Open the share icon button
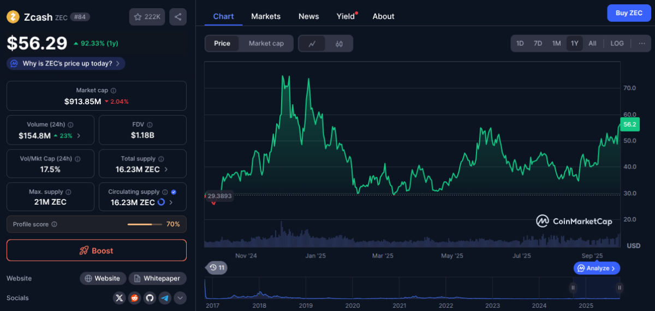This screenshot has width=655, height=311. pyautogui.click(x=178, y=17)
